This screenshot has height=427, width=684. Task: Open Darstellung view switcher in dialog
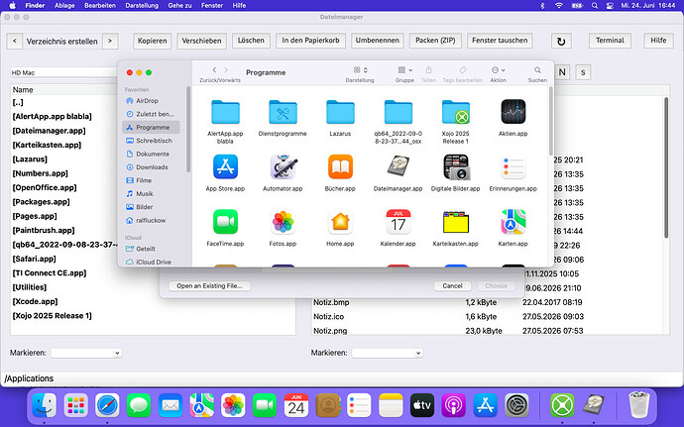(x=360, y=70)
